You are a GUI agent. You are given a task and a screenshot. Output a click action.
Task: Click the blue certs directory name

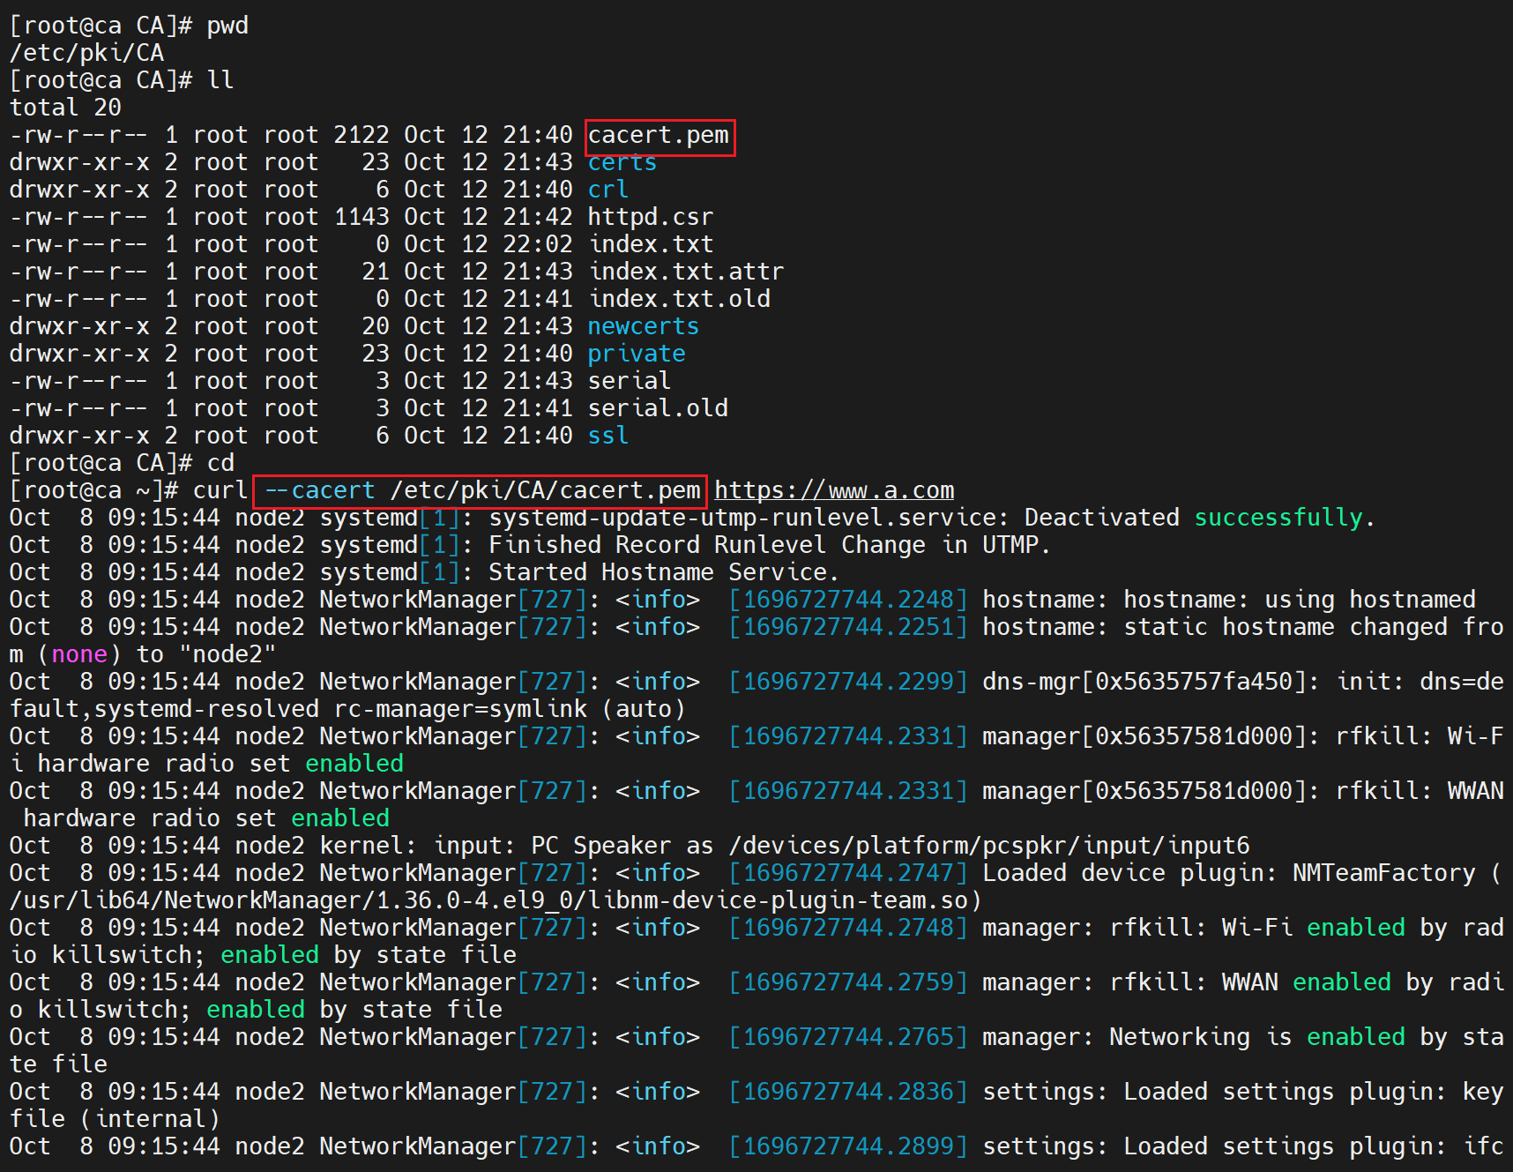click(622, 162)
